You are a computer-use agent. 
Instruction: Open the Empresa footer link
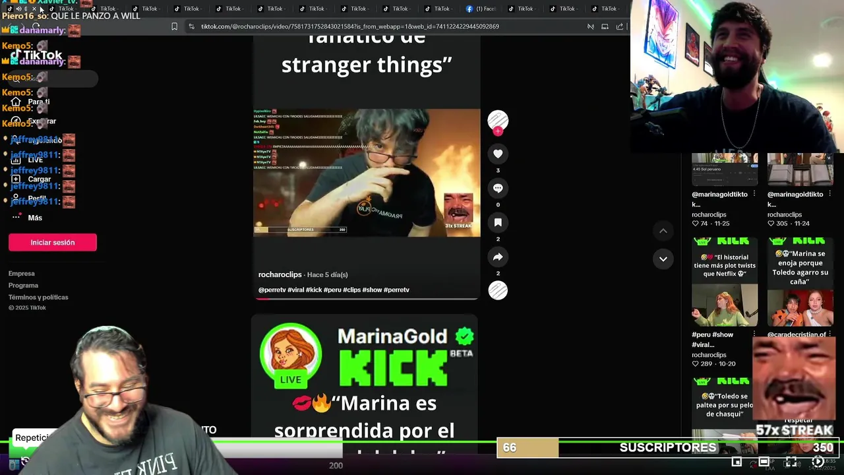point(22,273)
